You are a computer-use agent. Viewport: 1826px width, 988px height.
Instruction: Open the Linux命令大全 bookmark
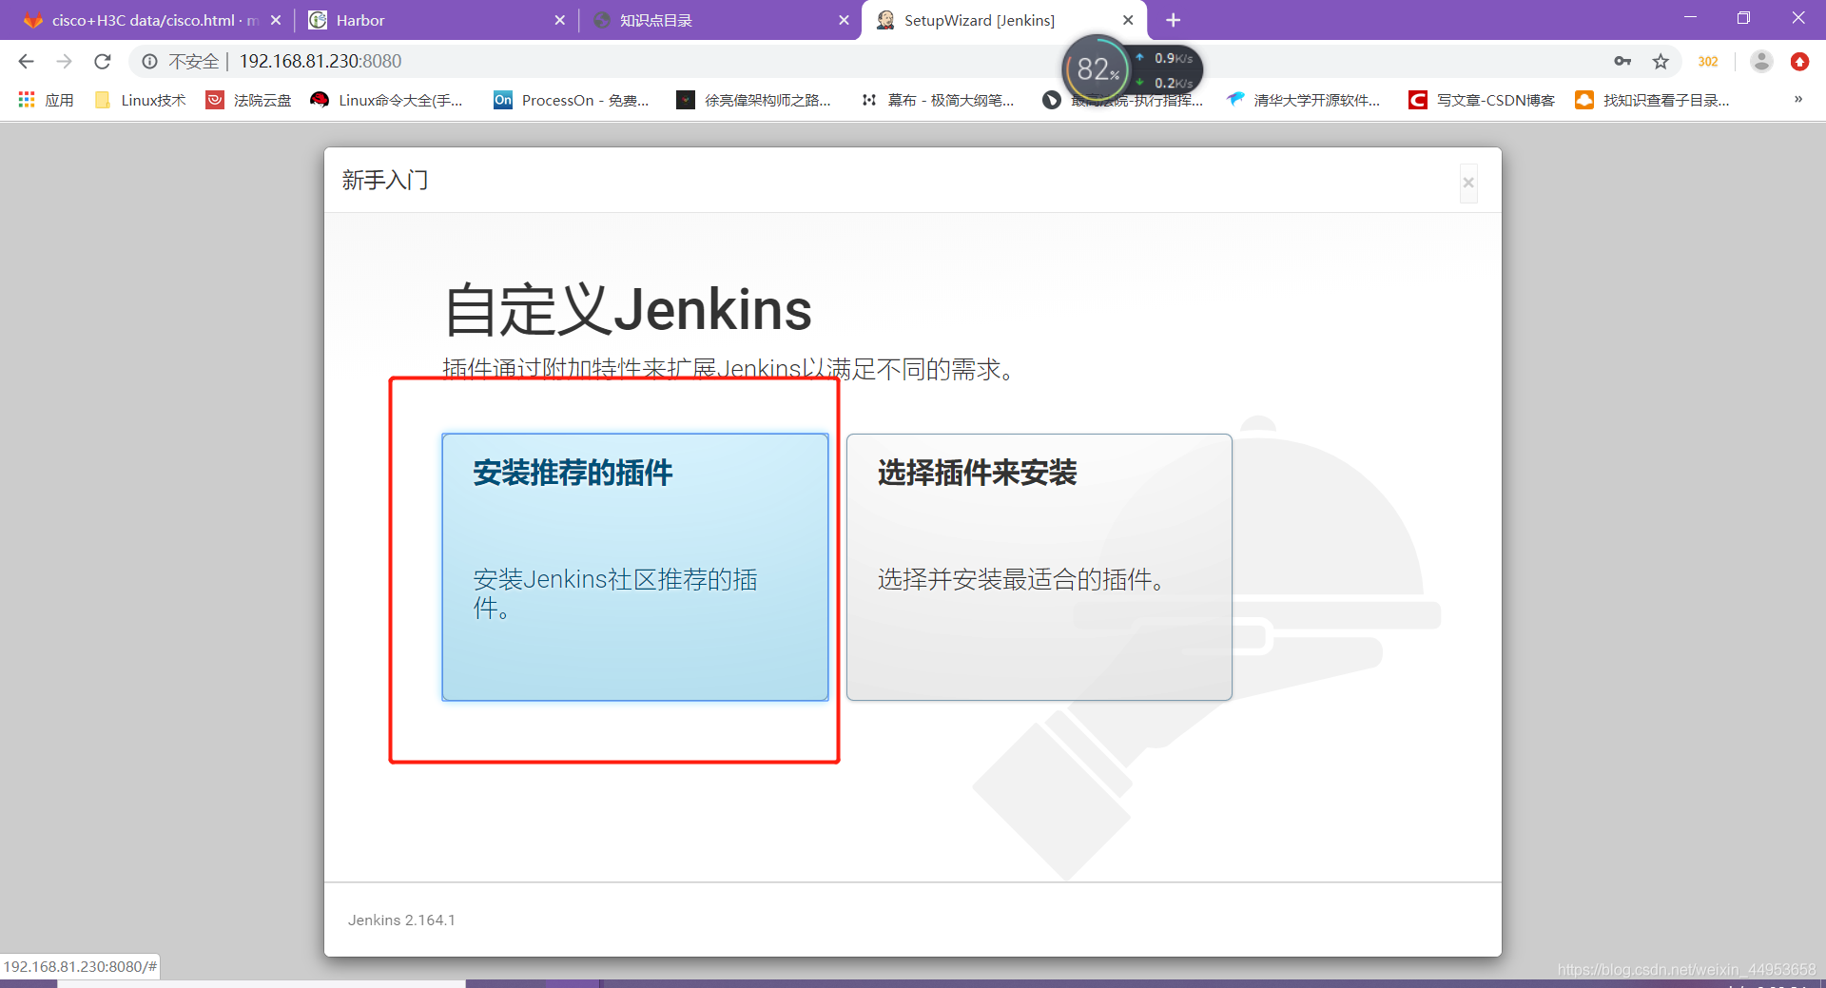[x=387, y=100]
